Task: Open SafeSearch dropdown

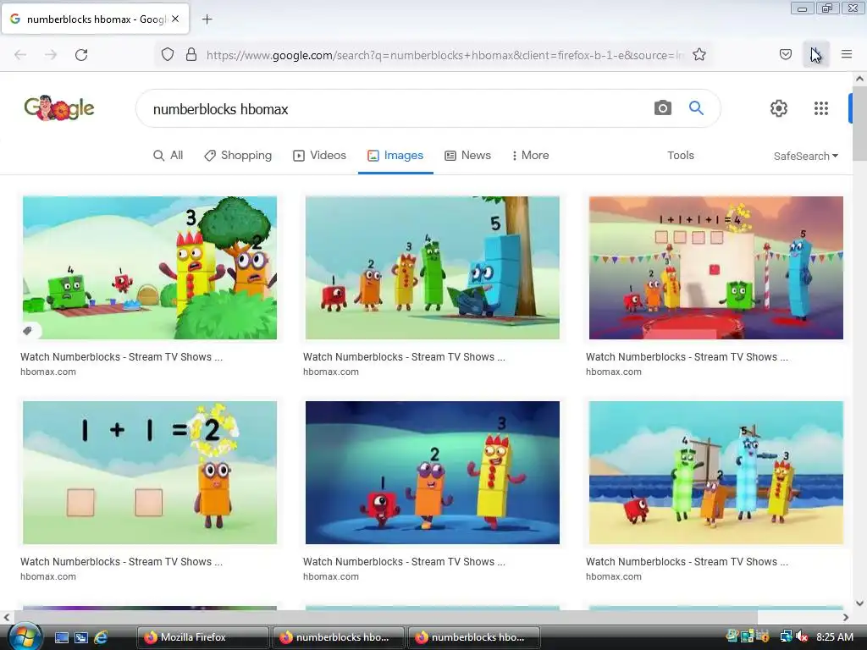Action: click(x=806, y=157)
